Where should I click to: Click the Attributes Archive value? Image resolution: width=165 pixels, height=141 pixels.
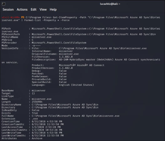tap(37, 138)
